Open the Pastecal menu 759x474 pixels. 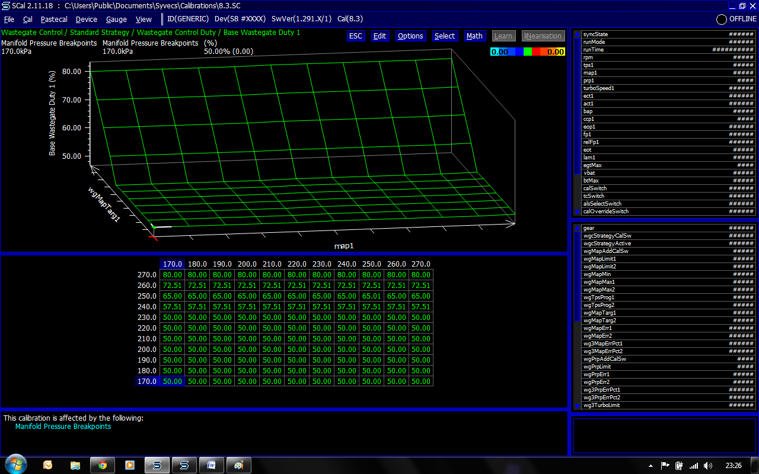point(54,19)
